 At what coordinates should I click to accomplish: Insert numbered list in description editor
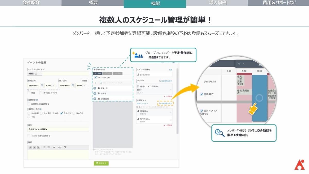[x=44, y=147]
